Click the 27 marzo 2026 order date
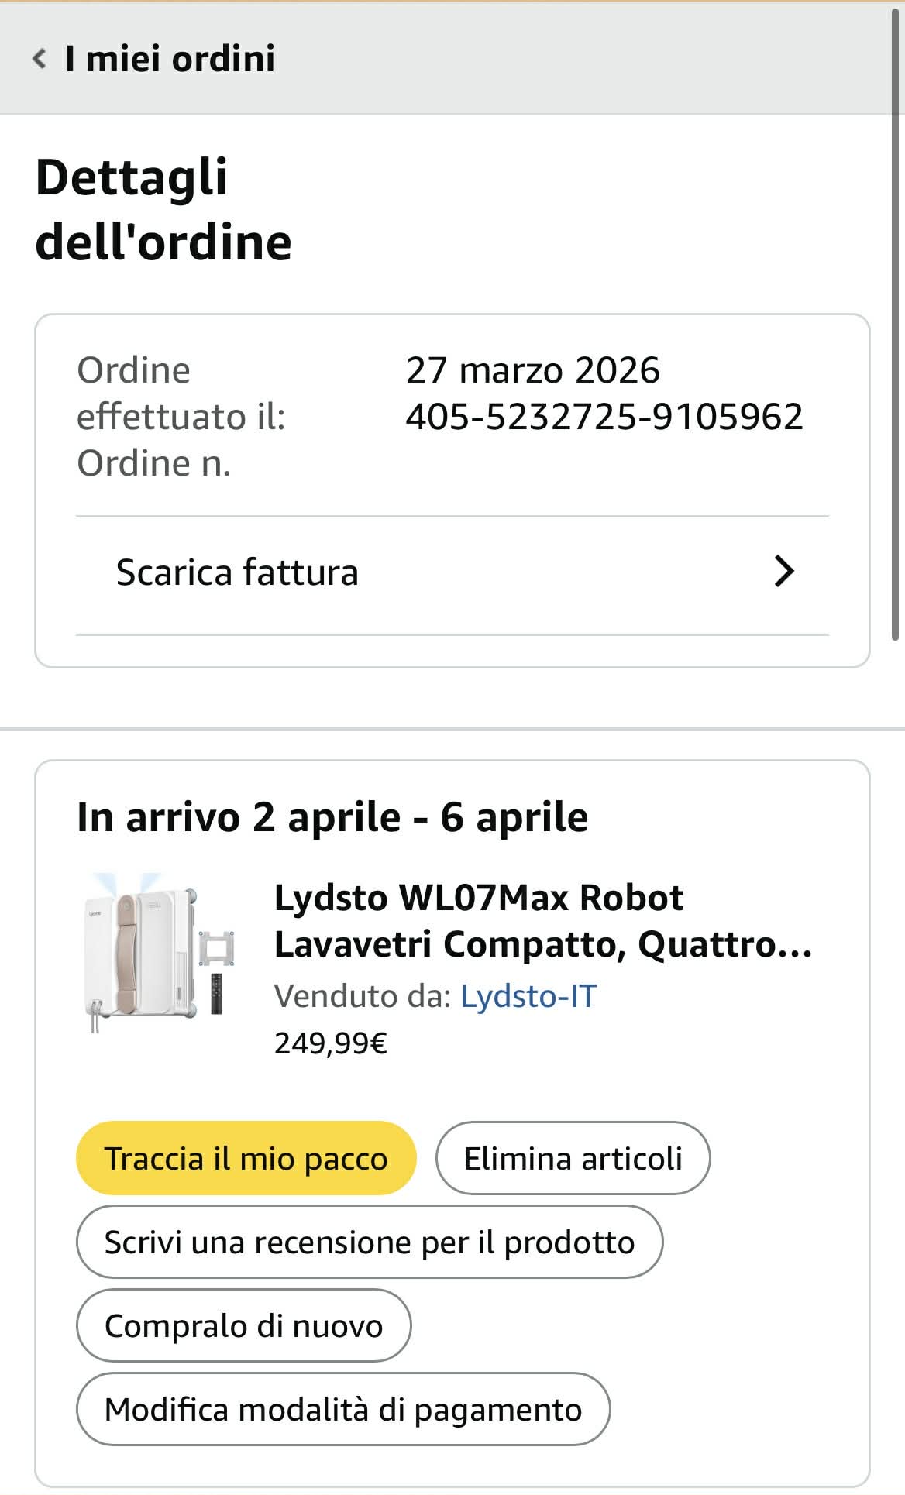 pyautogui.click(x=532, y=370)
